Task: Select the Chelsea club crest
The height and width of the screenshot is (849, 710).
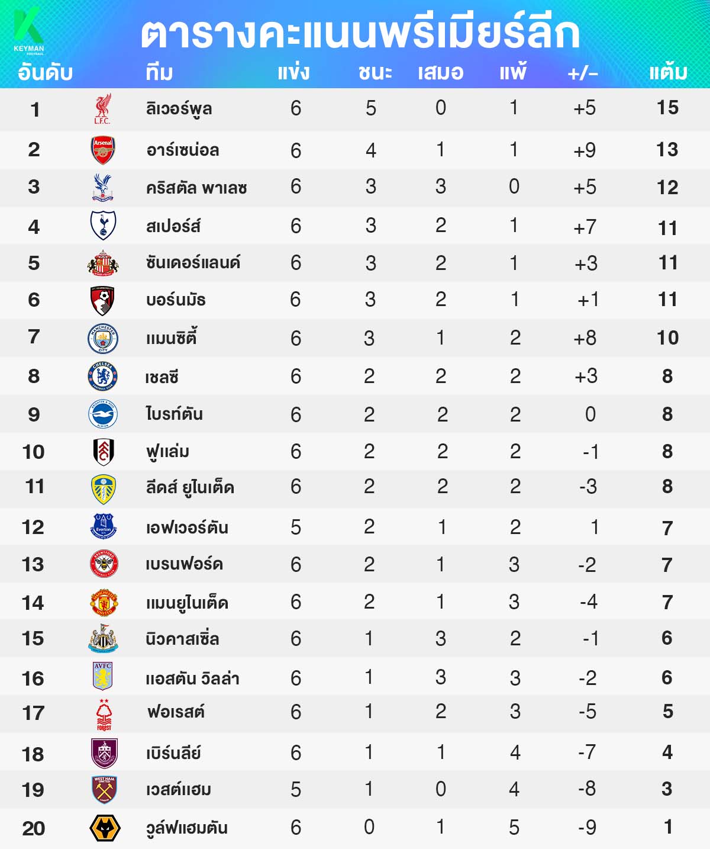Action: [x=102, y=377]
